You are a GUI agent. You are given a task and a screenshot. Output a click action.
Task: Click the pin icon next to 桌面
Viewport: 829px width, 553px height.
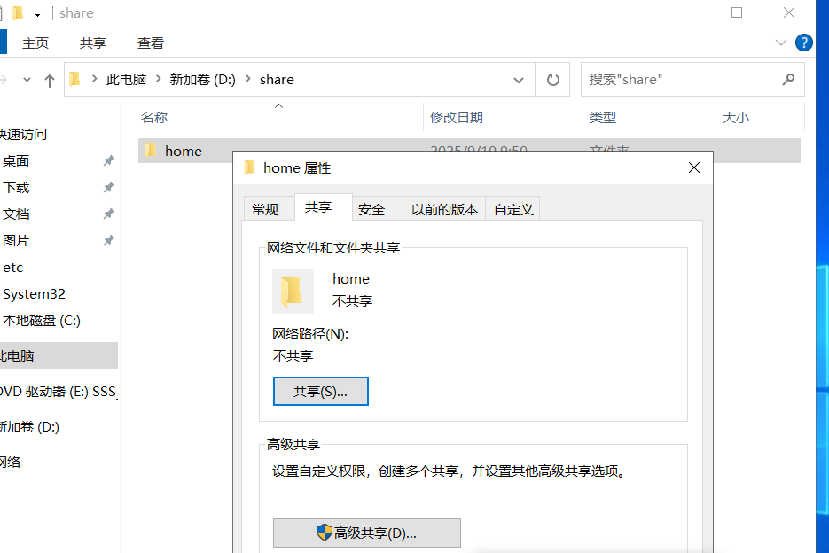coord(108,160)
